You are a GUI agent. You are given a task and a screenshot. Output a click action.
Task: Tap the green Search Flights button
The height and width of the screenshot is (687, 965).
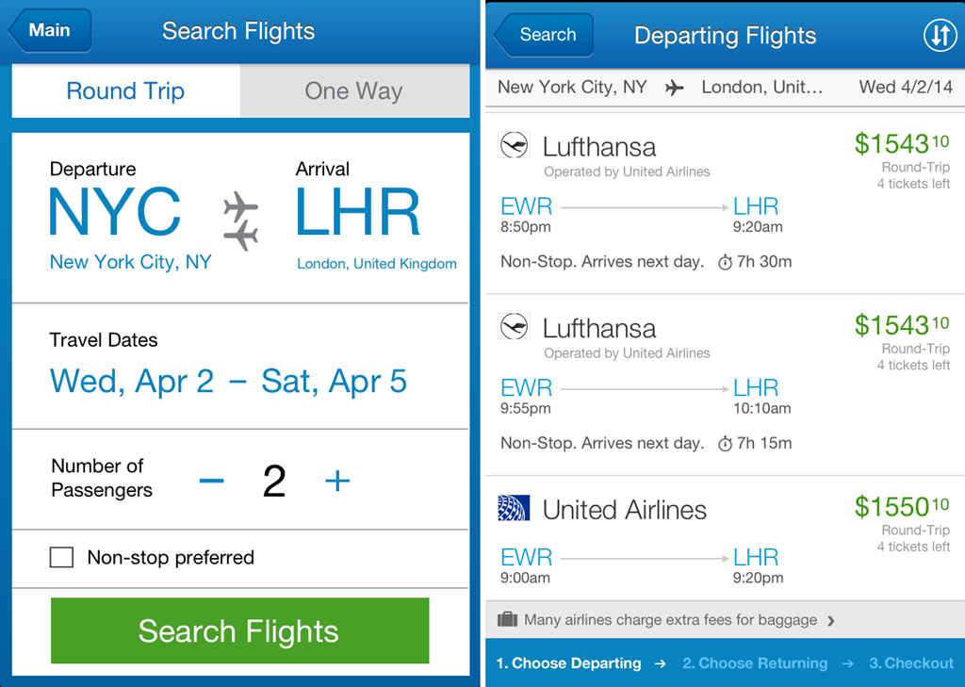[x=240, y=630]
